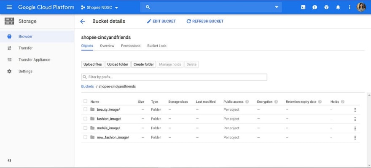Click the shopee-cindyandfriends bucket title
371x168 pixels.
[x=106, y=37]
